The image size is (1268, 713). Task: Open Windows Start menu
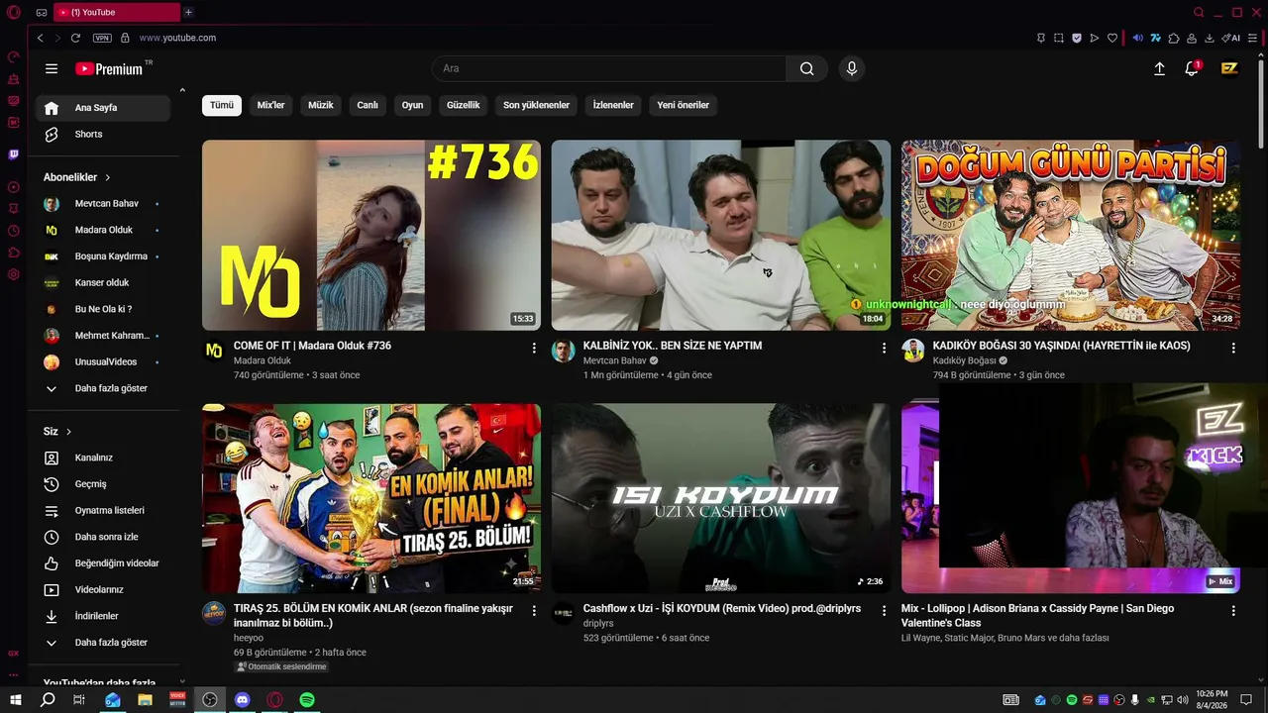tap(16, 700)
